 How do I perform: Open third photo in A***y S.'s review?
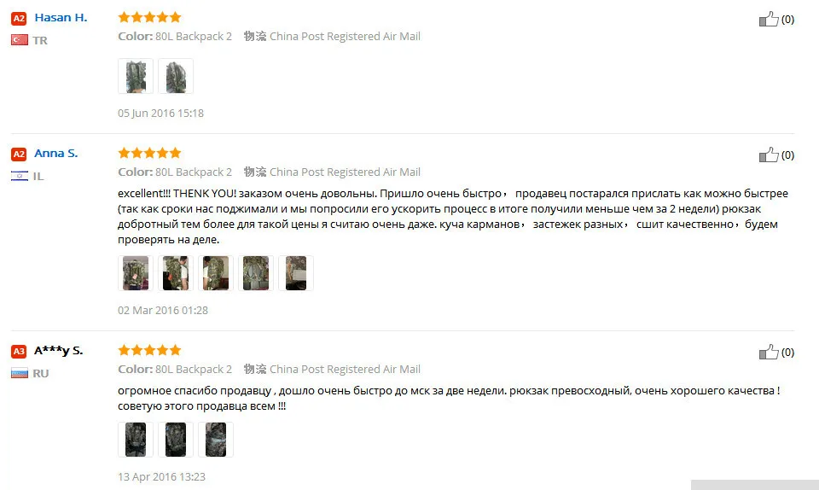[x=216, y=440]
